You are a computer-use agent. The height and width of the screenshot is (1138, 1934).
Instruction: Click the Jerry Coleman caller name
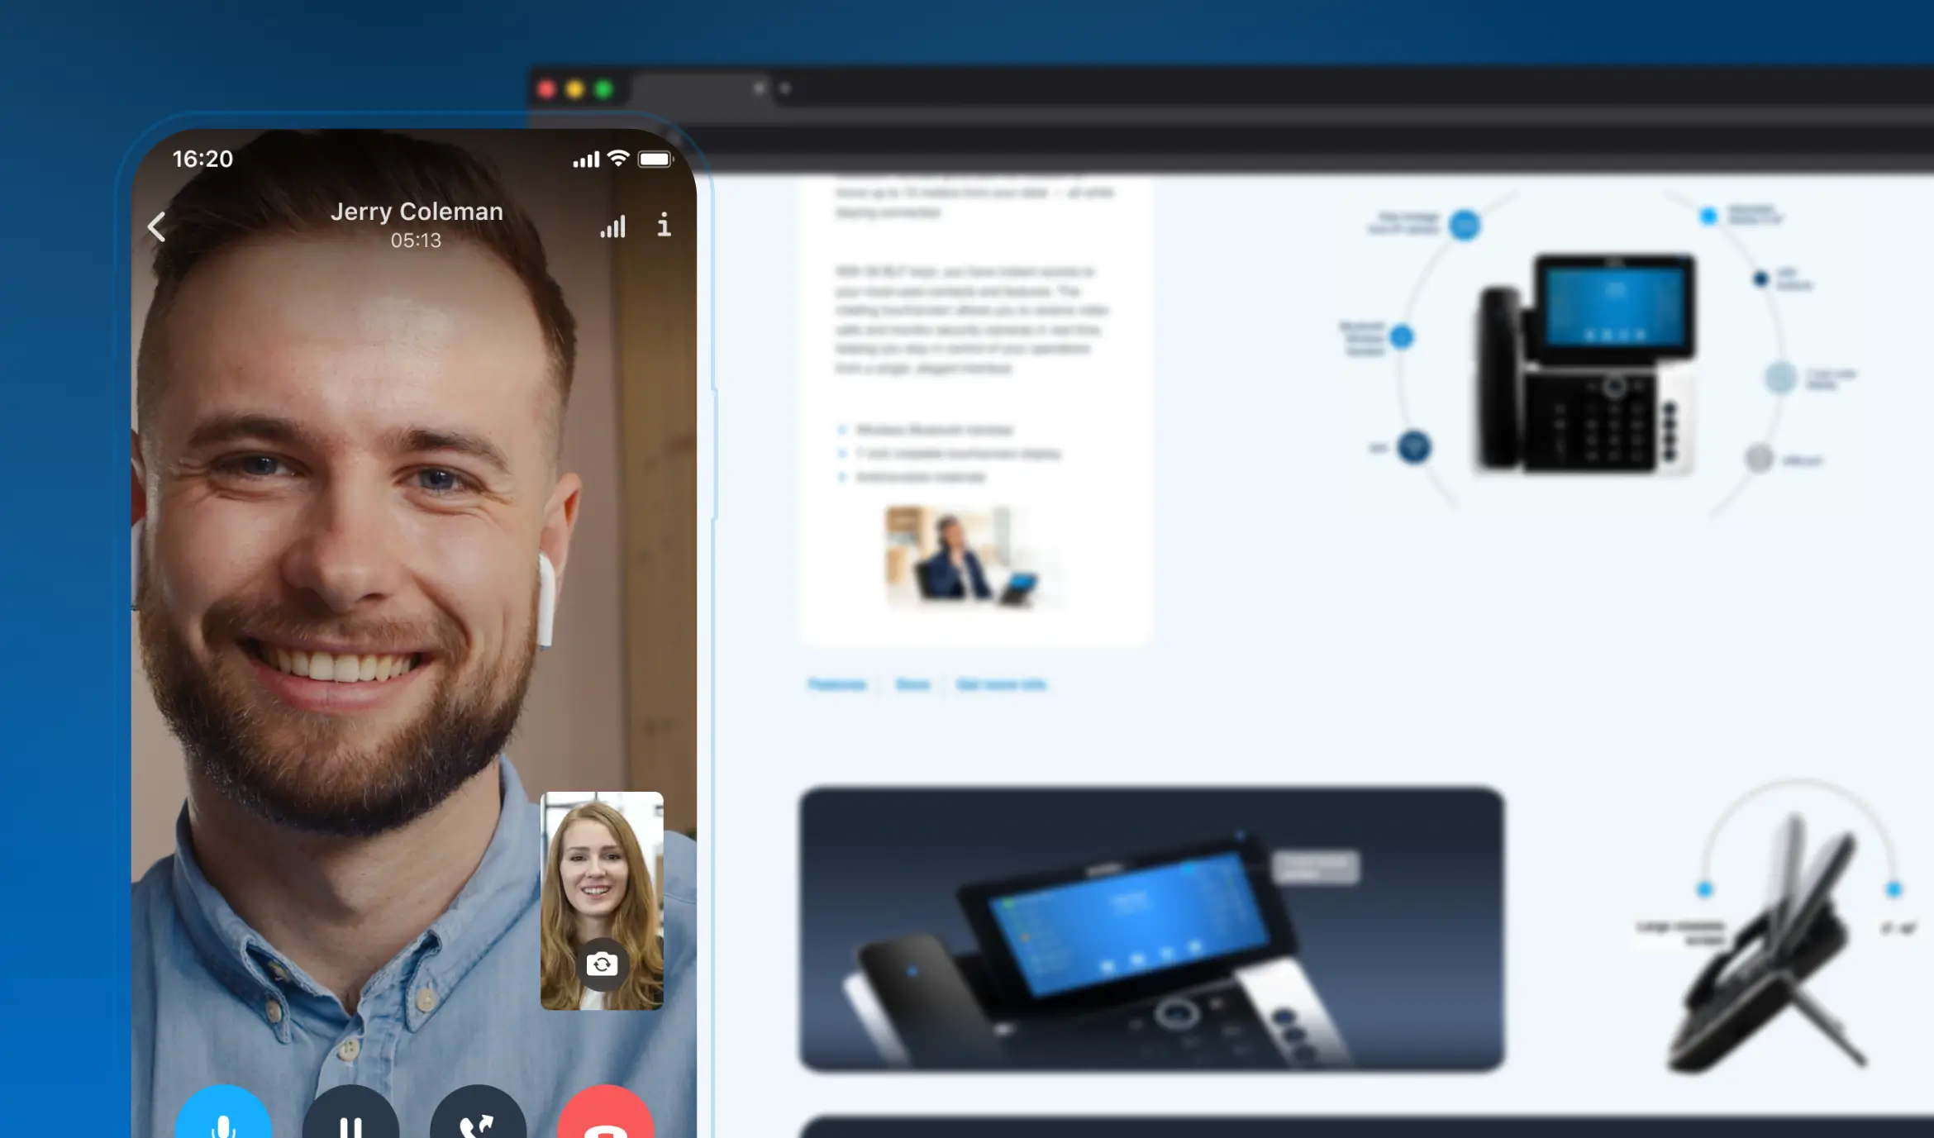point(417,212)
